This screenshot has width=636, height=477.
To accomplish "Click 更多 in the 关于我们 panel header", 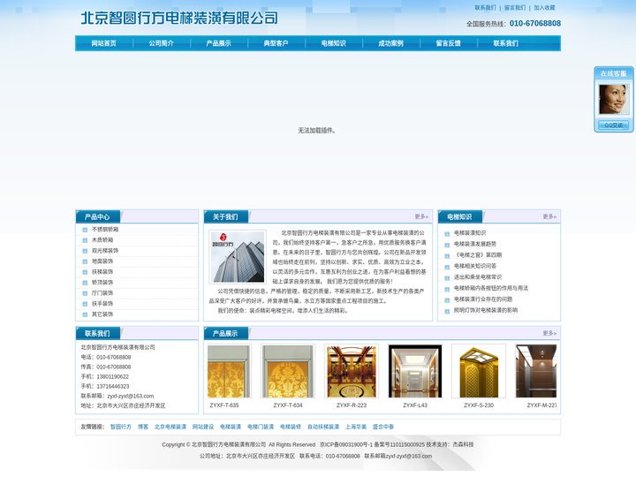I will point(421,216).
